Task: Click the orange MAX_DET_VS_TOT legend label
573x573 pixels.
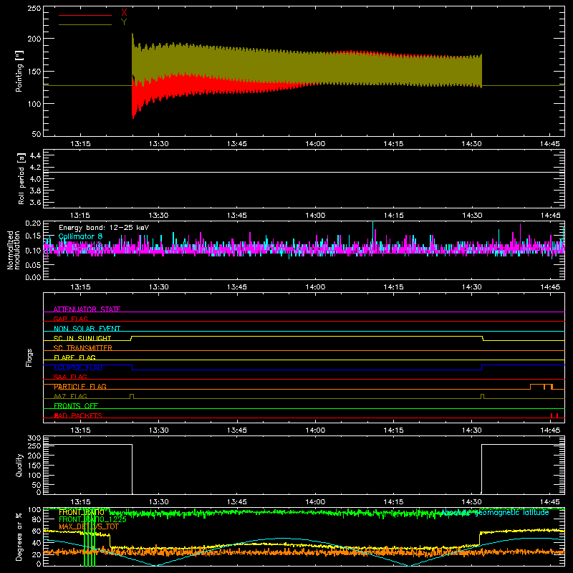Action: coord(89,526)
